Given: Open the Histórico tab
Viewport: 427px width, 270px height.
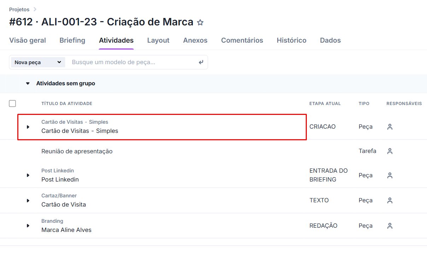Looking at the screenshot, I should (291, 40).
